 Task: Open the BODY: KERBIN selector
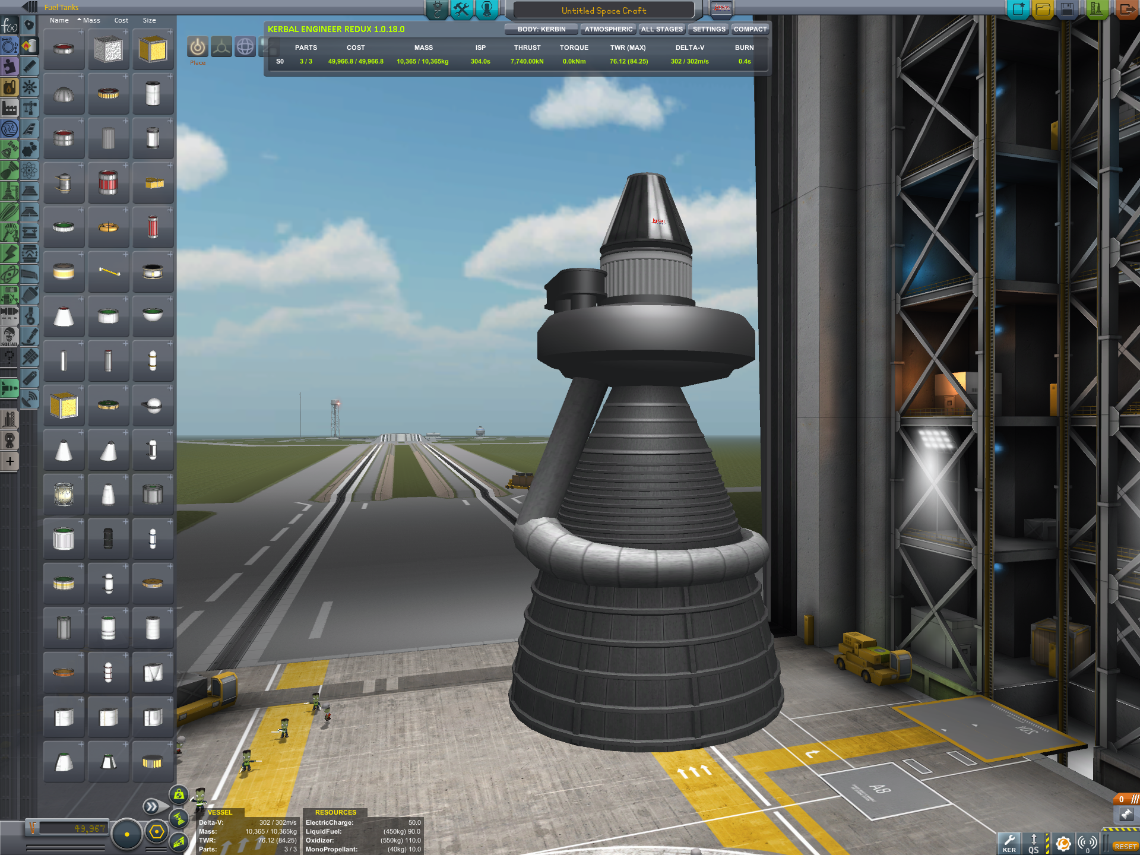(541, 29)
